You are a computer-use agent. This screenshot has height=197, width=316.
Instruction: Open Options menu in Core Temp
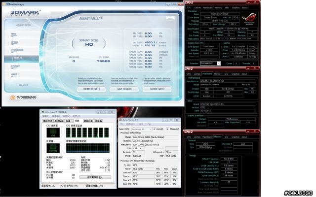pos(130,124)
